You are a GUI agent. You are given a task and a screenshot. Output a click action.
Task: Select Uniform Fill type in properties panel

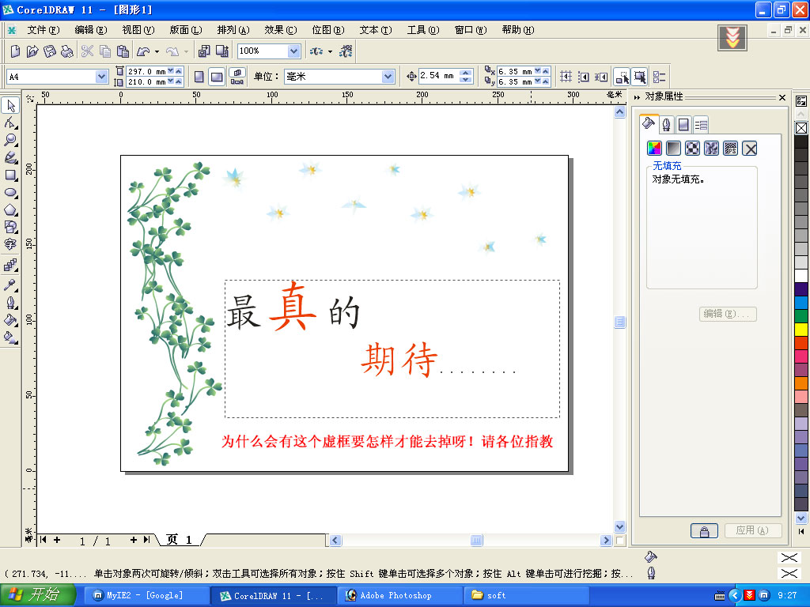click(654, 149)
